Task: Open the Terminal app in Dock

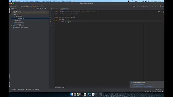Action: [82, 94]
